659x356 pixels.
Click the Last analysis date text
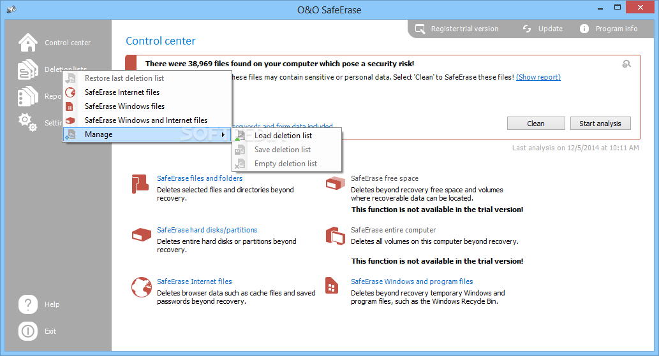coord(575,148)
